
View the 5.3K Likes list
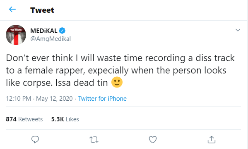(x=65, y=119)
